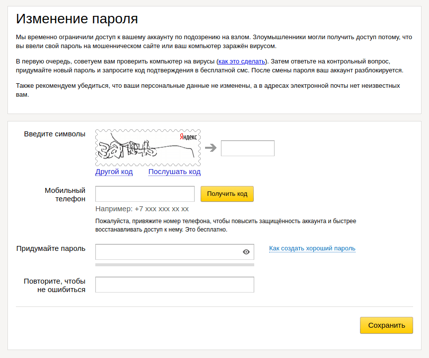This screenshot has width=429, height=358.
Task: Click the "Повторите, чтобы не ошибиться" label
Action: (55, 286)
